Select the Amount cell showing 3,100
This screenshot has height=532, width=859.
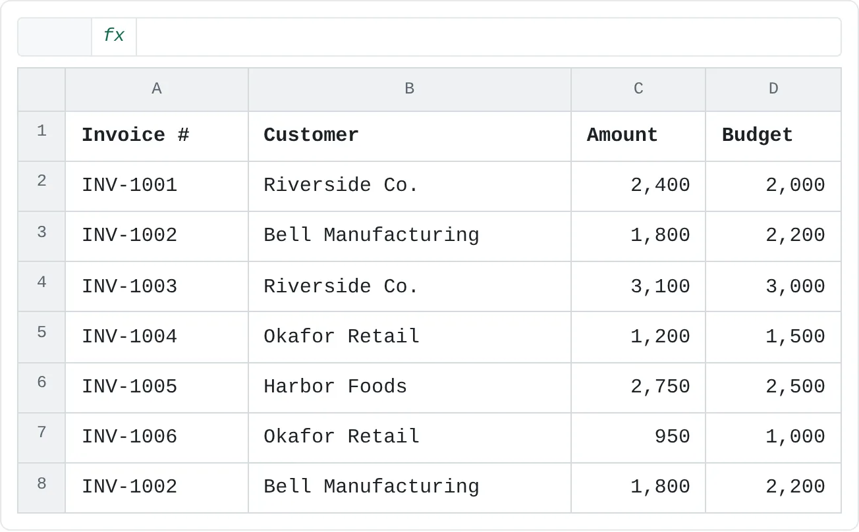tap(638, 286)
